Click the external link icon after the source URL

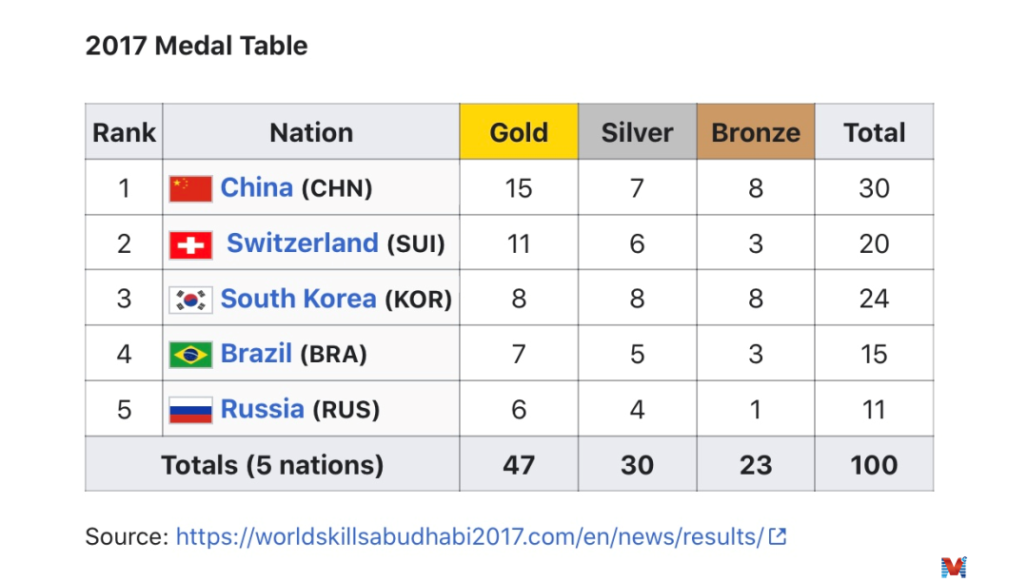(x=778, y=536)
